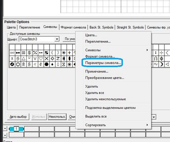Select the section sign § symbol
Screen dimensions: 170x142
tap(29, 64)
